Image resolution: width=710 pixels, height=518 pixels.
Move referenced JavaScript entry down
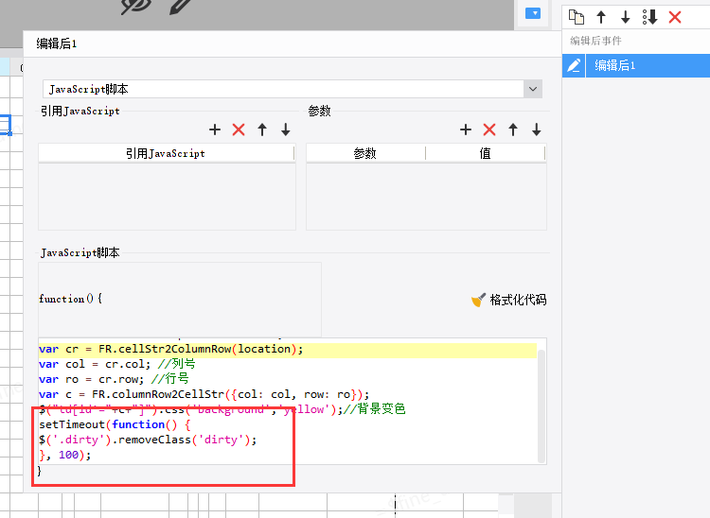pyautogui.click(x=286, y=130)
